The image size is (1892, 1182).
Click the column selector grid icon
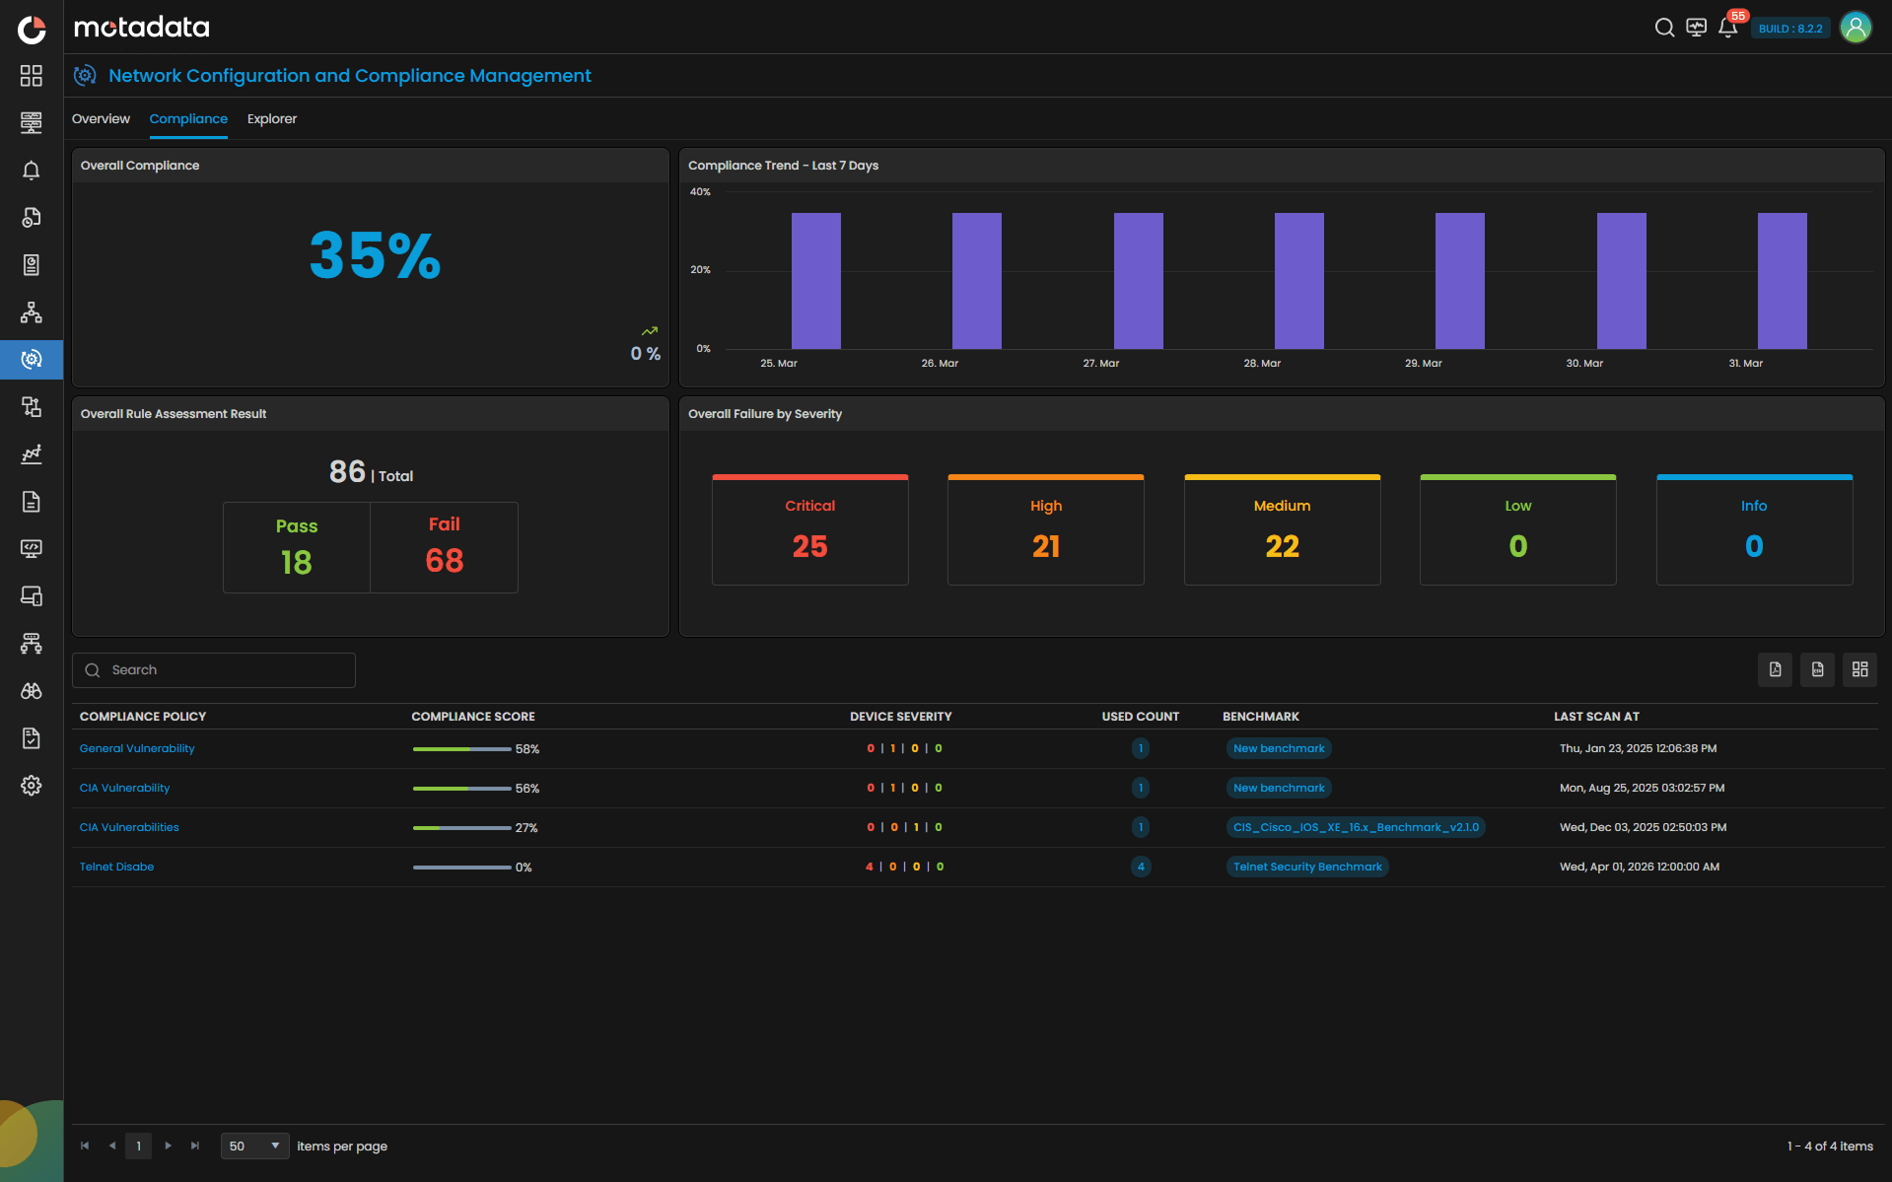[1859, 669]
